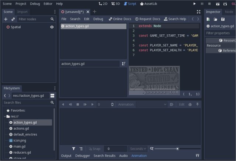The width and height of the screenshot is (236, 161).
Task: Open the Animation selection dropdown
Action: point(151,105)
